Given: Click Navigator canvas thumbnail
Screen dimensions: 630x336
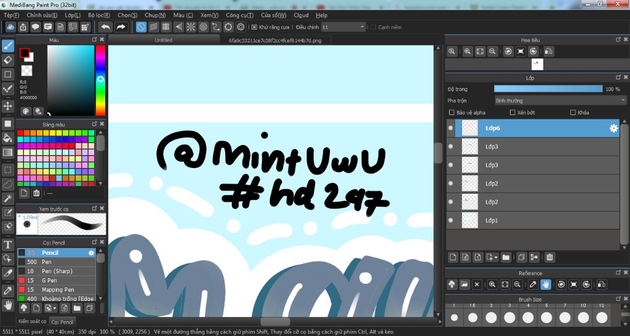Looking at the screenshot, I should [537, 64].
